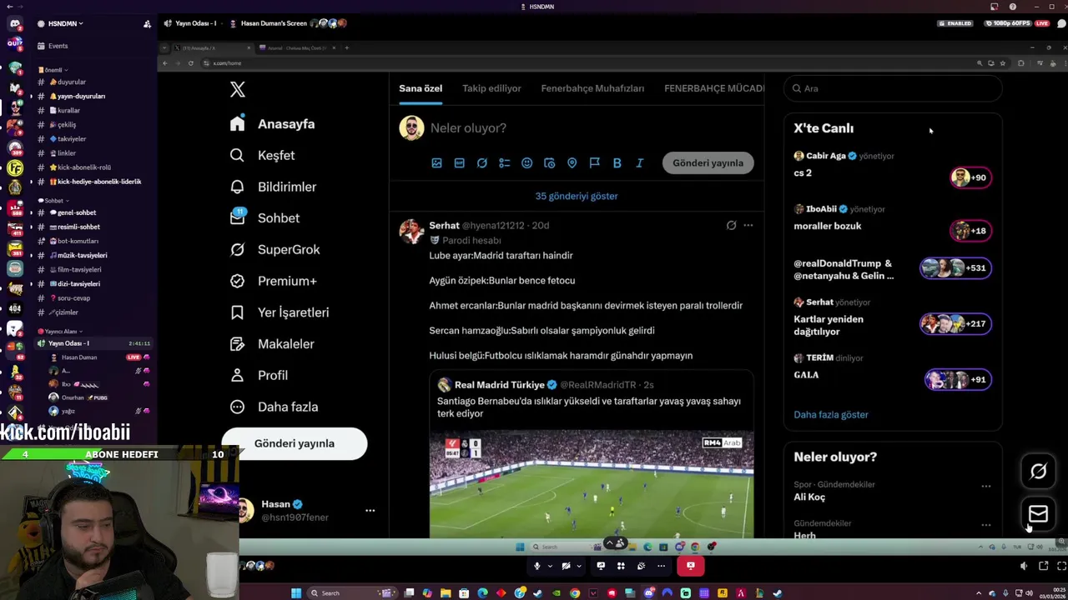This screenshot has height=600, width=1068.
Task: Switch to Sana özel tab
Action: (x=421, y=88)
